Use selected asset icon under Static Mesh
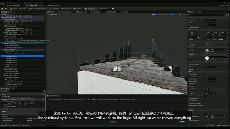 [x=211, y=52]
